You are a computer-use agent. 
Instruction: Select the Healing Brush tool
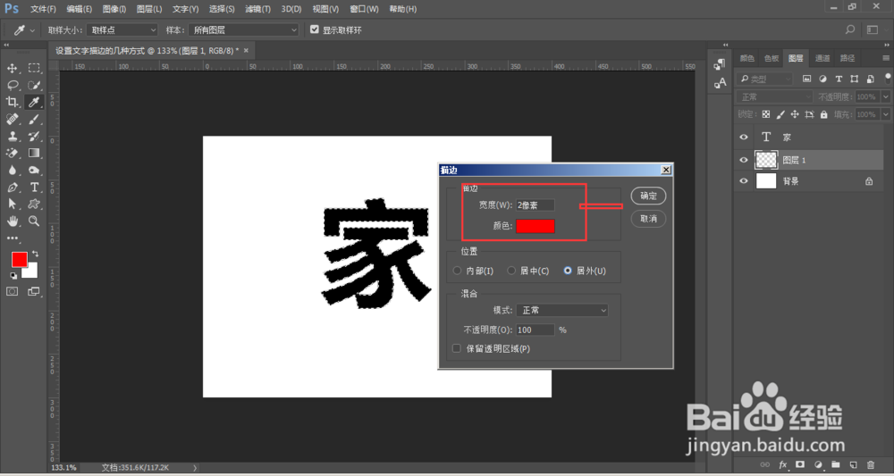click(x=12, y=119)
